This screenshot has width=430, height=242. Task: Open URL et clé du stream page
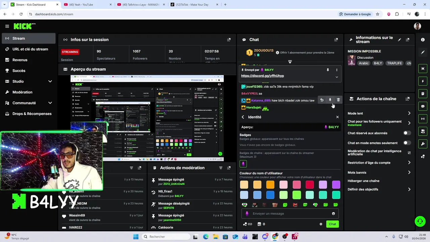click(29, 49)
